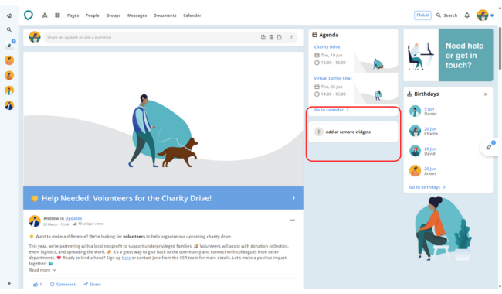Expand the left sidebar with double chevron
This screenshot has width=502, height=294.
pos(9,283)
